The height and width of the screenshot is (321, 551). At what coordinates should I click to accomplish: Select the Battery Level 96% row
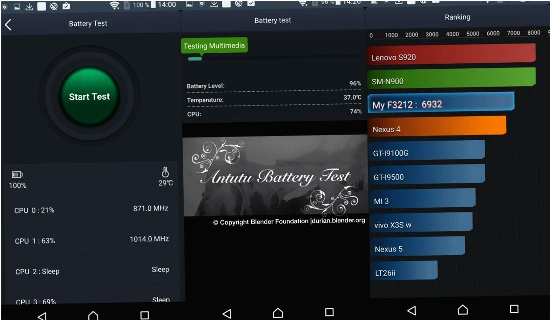point(274,85)
